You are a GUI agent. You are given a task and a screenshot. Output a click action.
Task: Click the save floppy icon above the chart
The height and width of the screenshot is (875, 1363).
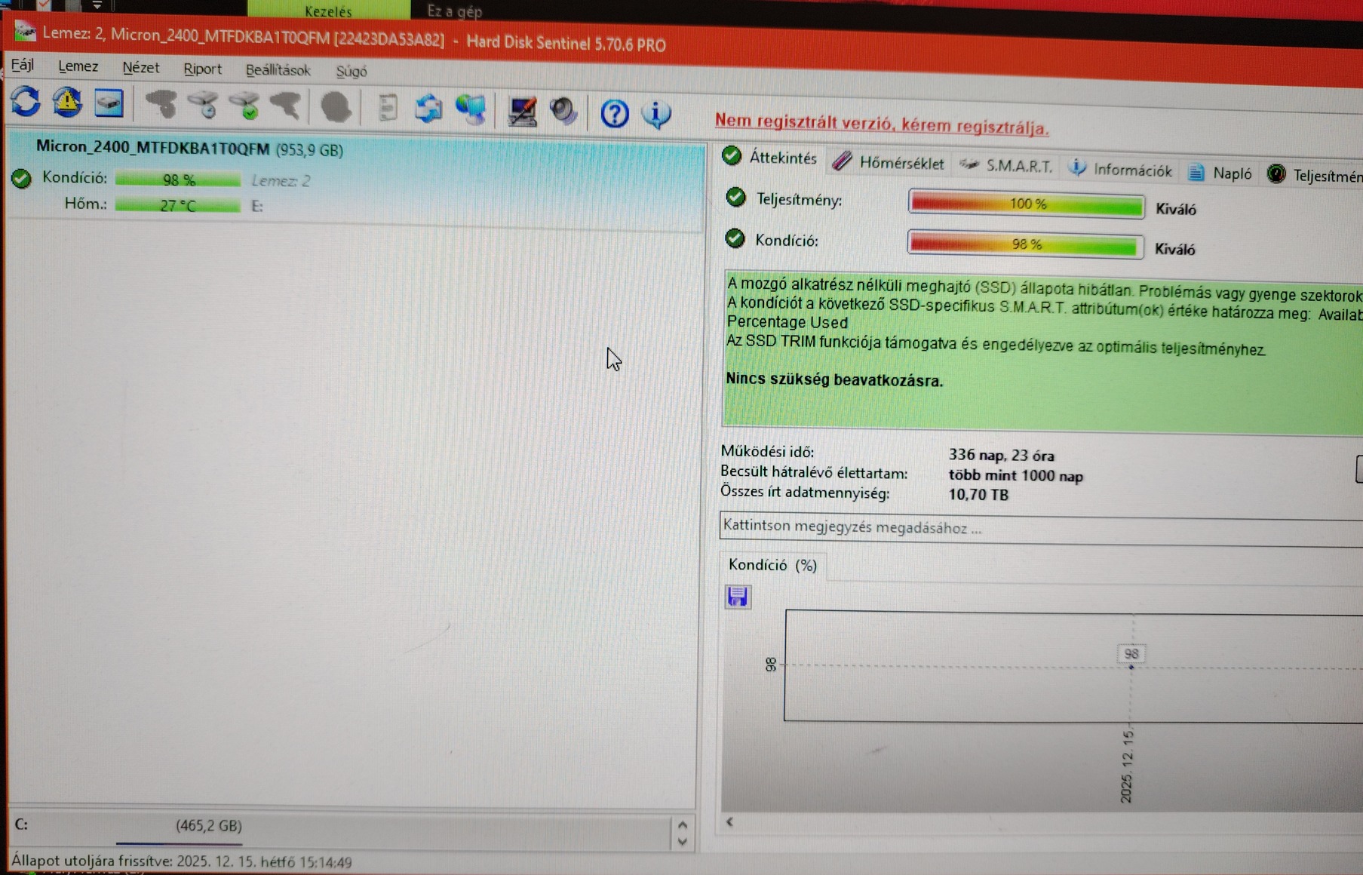[738, 597]
